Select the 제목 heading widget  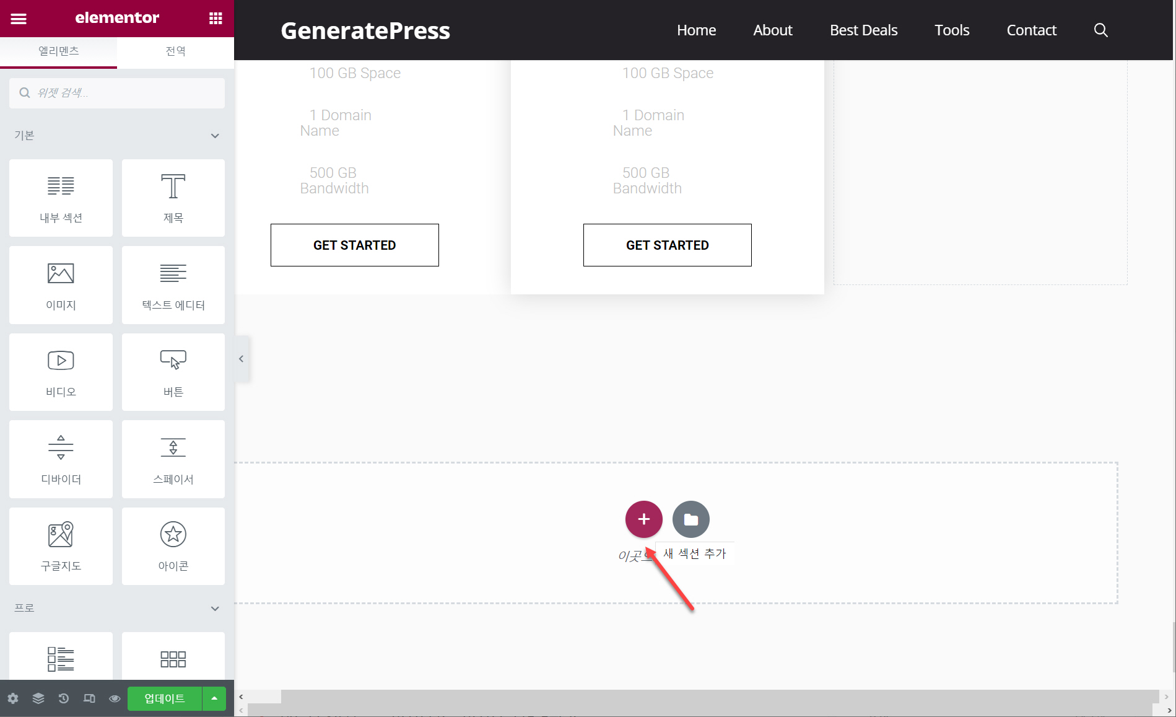173,198
